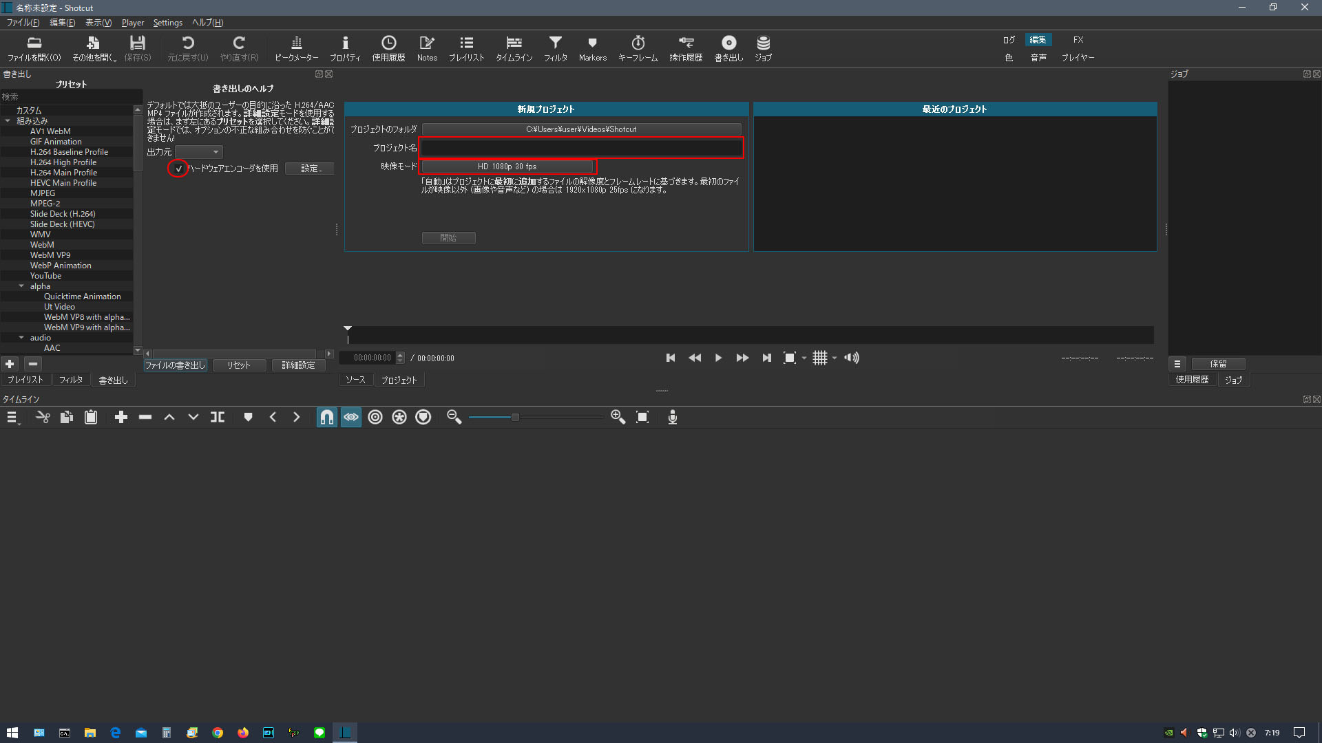
Task: Click the timeline overwrite down-arrow icon
Action: (x=193, y=417)
